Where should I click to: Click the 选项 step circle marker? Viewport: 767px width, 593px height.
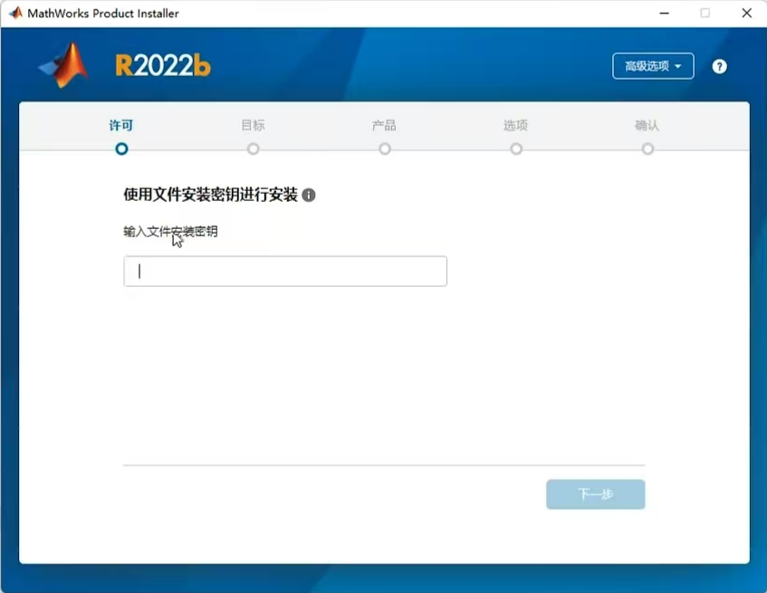pyautogui.click(x=516, y=148)
